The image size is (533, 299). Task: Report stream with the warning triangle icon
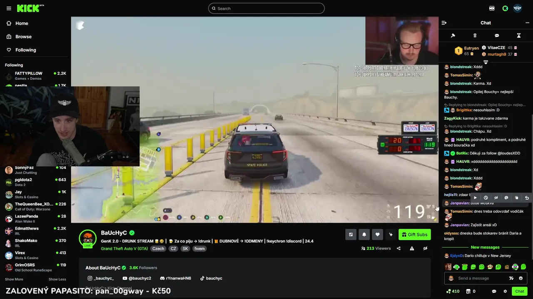pyautogui.click(x=412, y=248)
